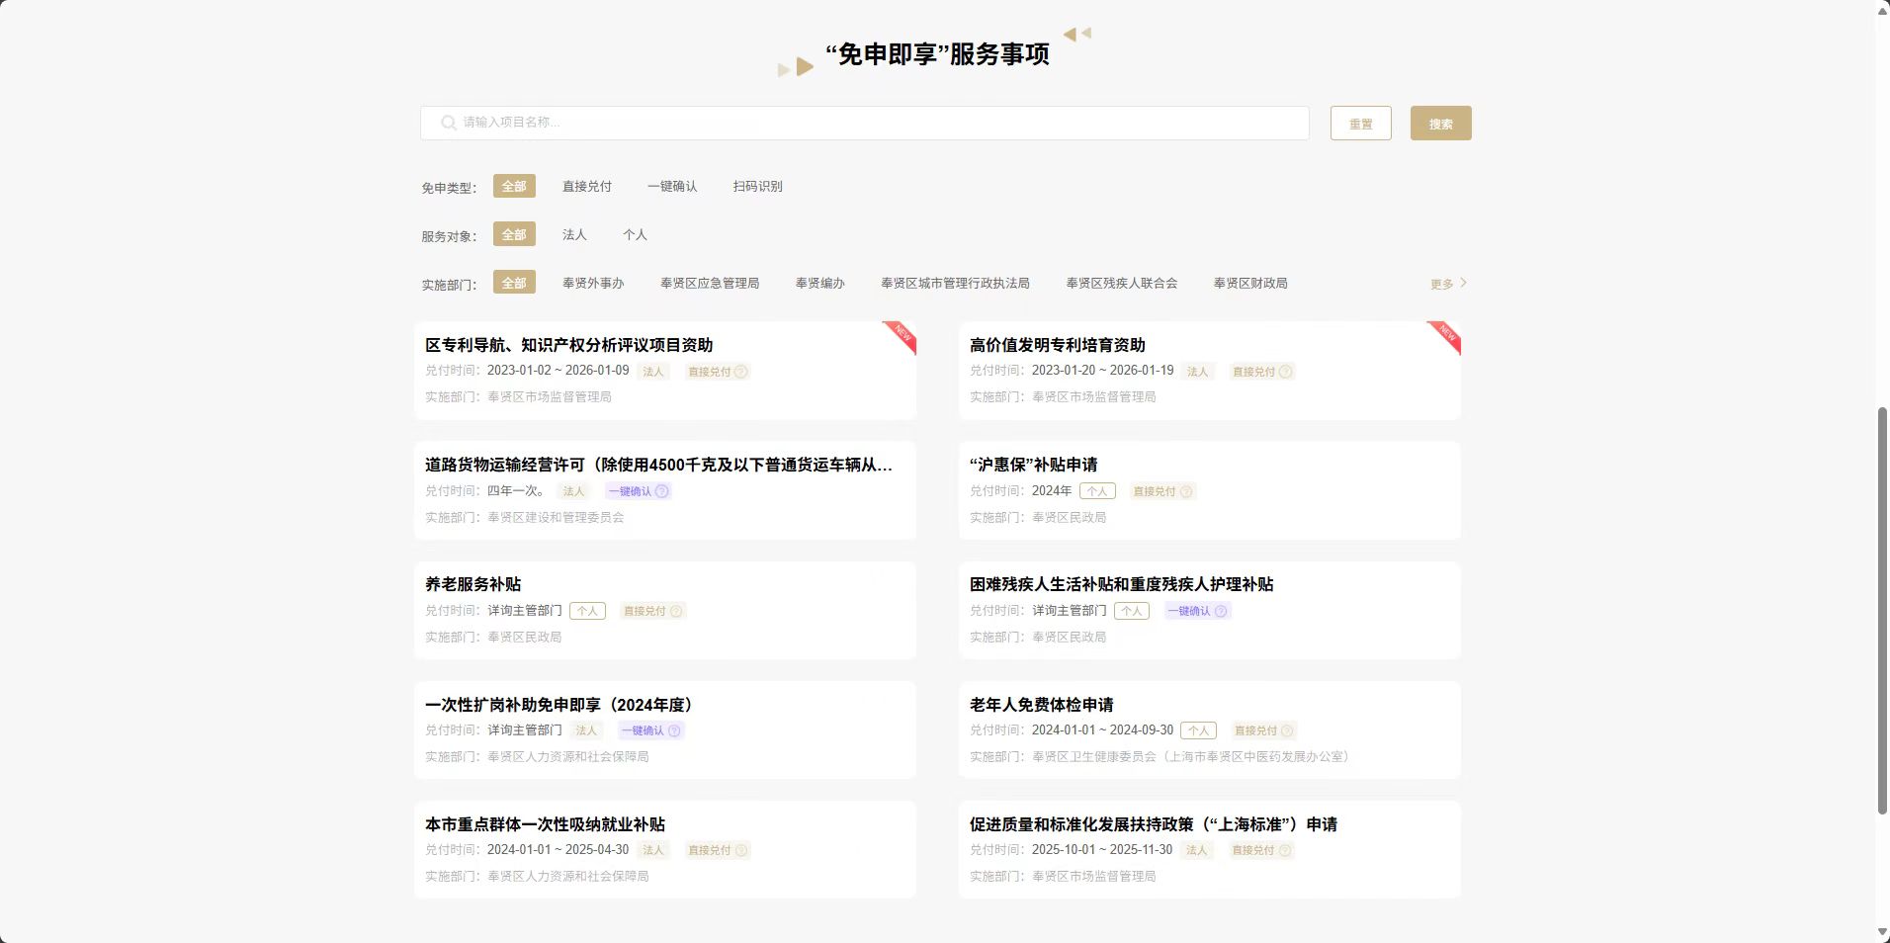
Task: Select 个人 under 服务对象
Action: click(634, 234)
